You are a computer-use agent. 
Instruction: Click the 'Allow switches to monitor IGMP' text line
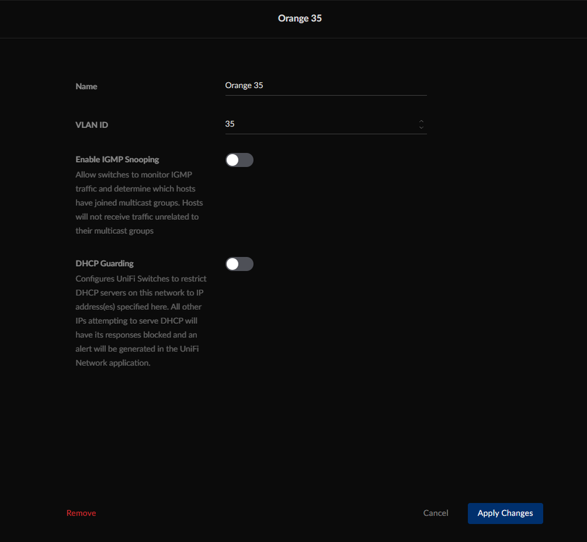[134, 175]
